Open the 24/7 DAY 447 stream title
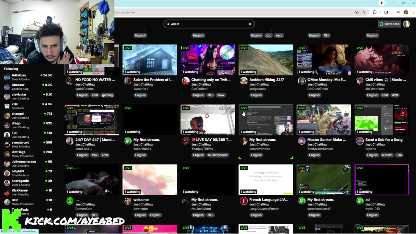416x234 pixels. [x=95, y=140]
